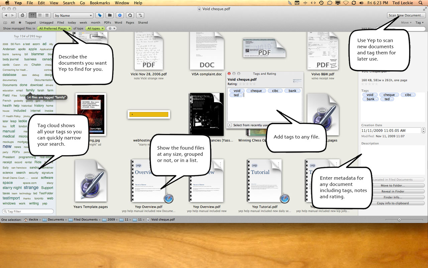The image size is (428, 268).
Task: Click the open book icon in filter bar
Action: click(5, 22)
